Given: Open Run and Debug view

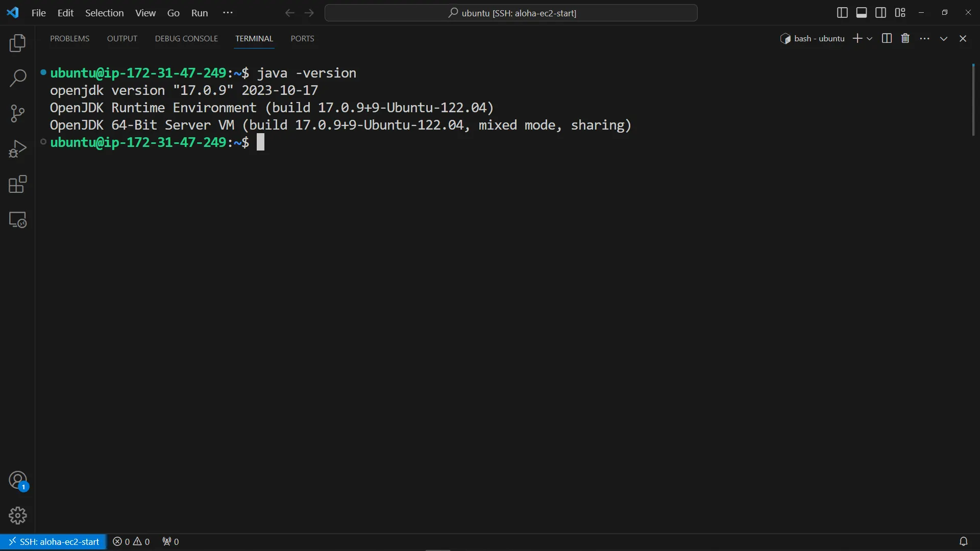Looking at the screenshot, I should pos(18,149).
